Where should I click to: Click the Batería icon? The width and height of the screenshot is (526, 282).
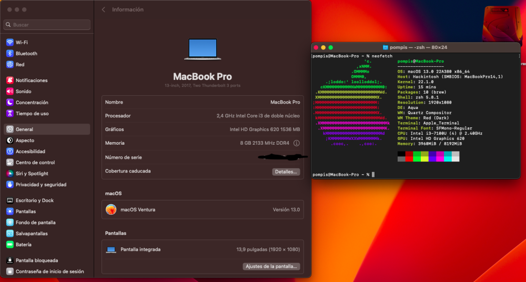click(9, 245)
